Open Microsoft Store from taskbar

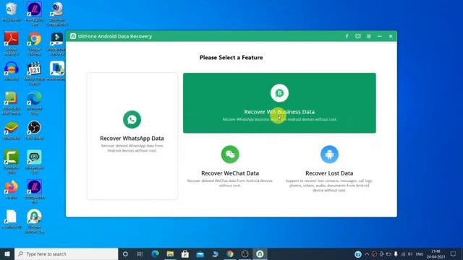185,253
